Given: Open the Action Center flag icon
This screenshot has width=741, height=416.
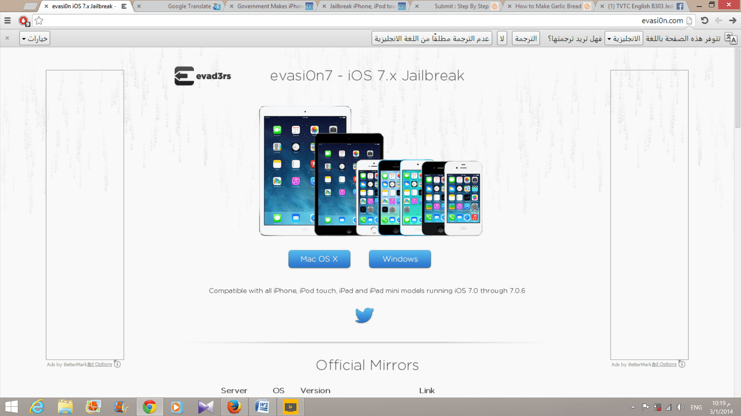Looking at the screenshot, I should click(x=645, y=407).
